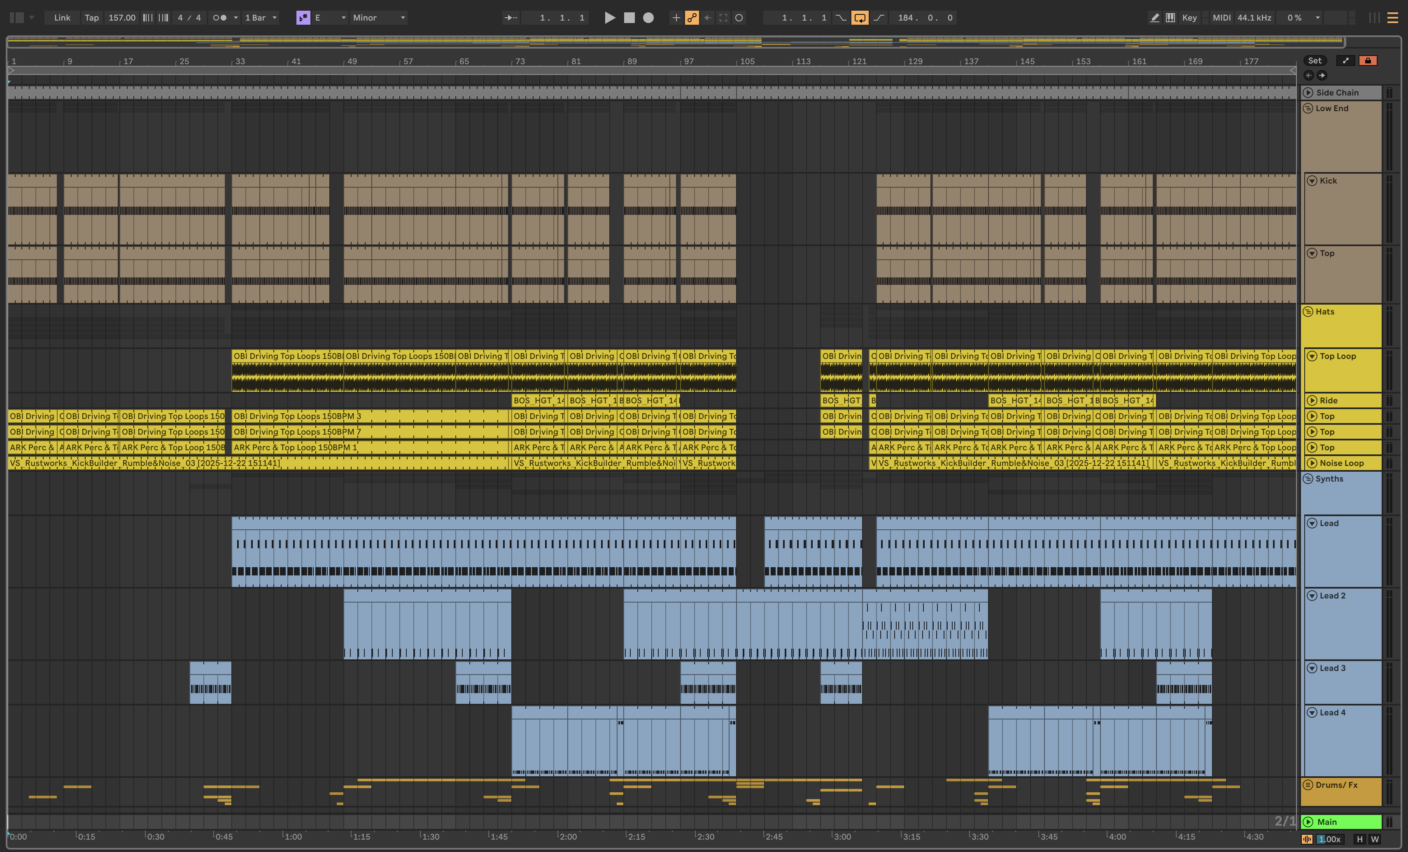
Task: Switch to Session view vertical-bars icon
Action: [1374, 18]
